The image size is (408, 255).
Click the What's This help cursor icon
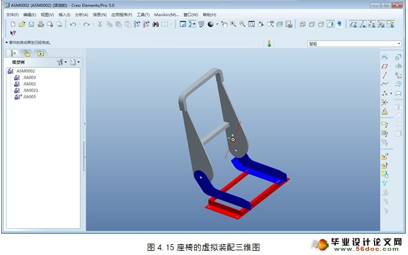13,33
